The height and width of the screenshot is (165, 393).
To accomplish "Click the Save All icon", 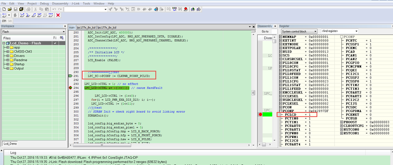I will pyautogui.click(x=21, y=9).
